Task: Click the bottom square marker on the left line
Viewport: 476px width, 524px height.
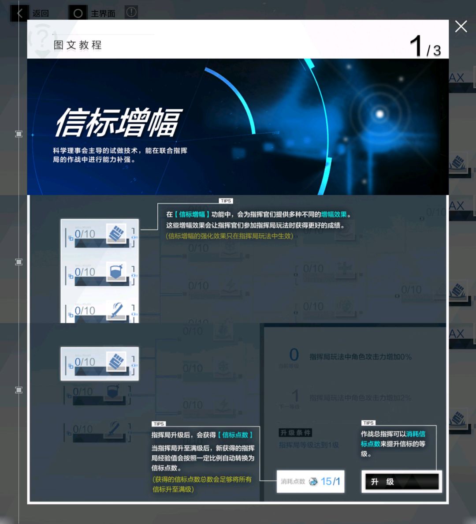Action: tap(19, 390)
